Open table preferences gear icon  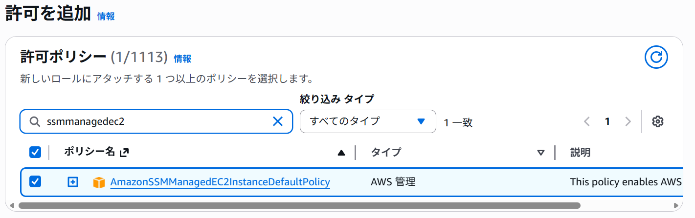click(657, 121)
